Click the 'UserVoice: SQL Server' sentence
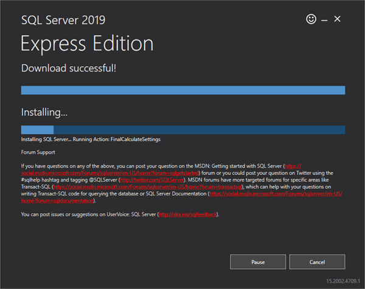 pyautogui.click(x=120, y=214)
